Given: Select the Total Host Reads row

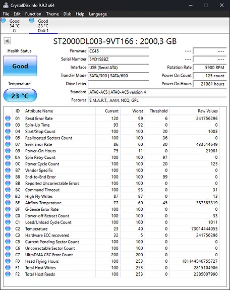Looking at the screenshot, I should coord(111,274).
